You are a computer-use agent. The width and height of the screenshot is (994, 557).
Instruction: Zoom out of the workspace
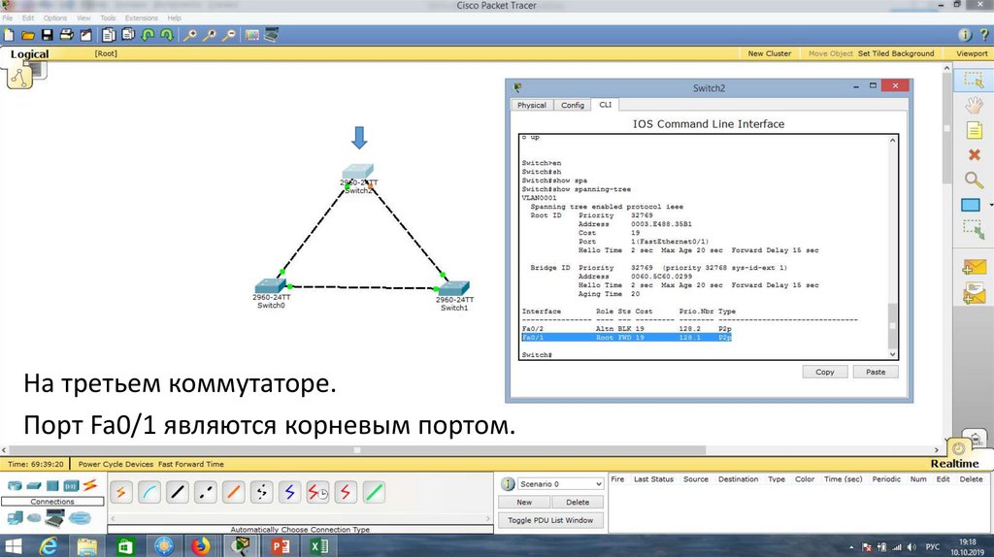pyautogui.click(x=229, y=35)
